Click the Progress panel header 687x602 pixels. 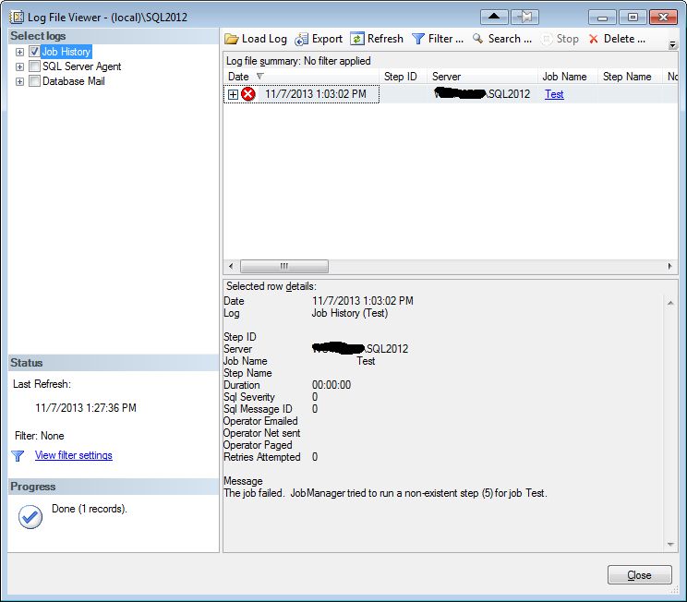coord(113,487)
